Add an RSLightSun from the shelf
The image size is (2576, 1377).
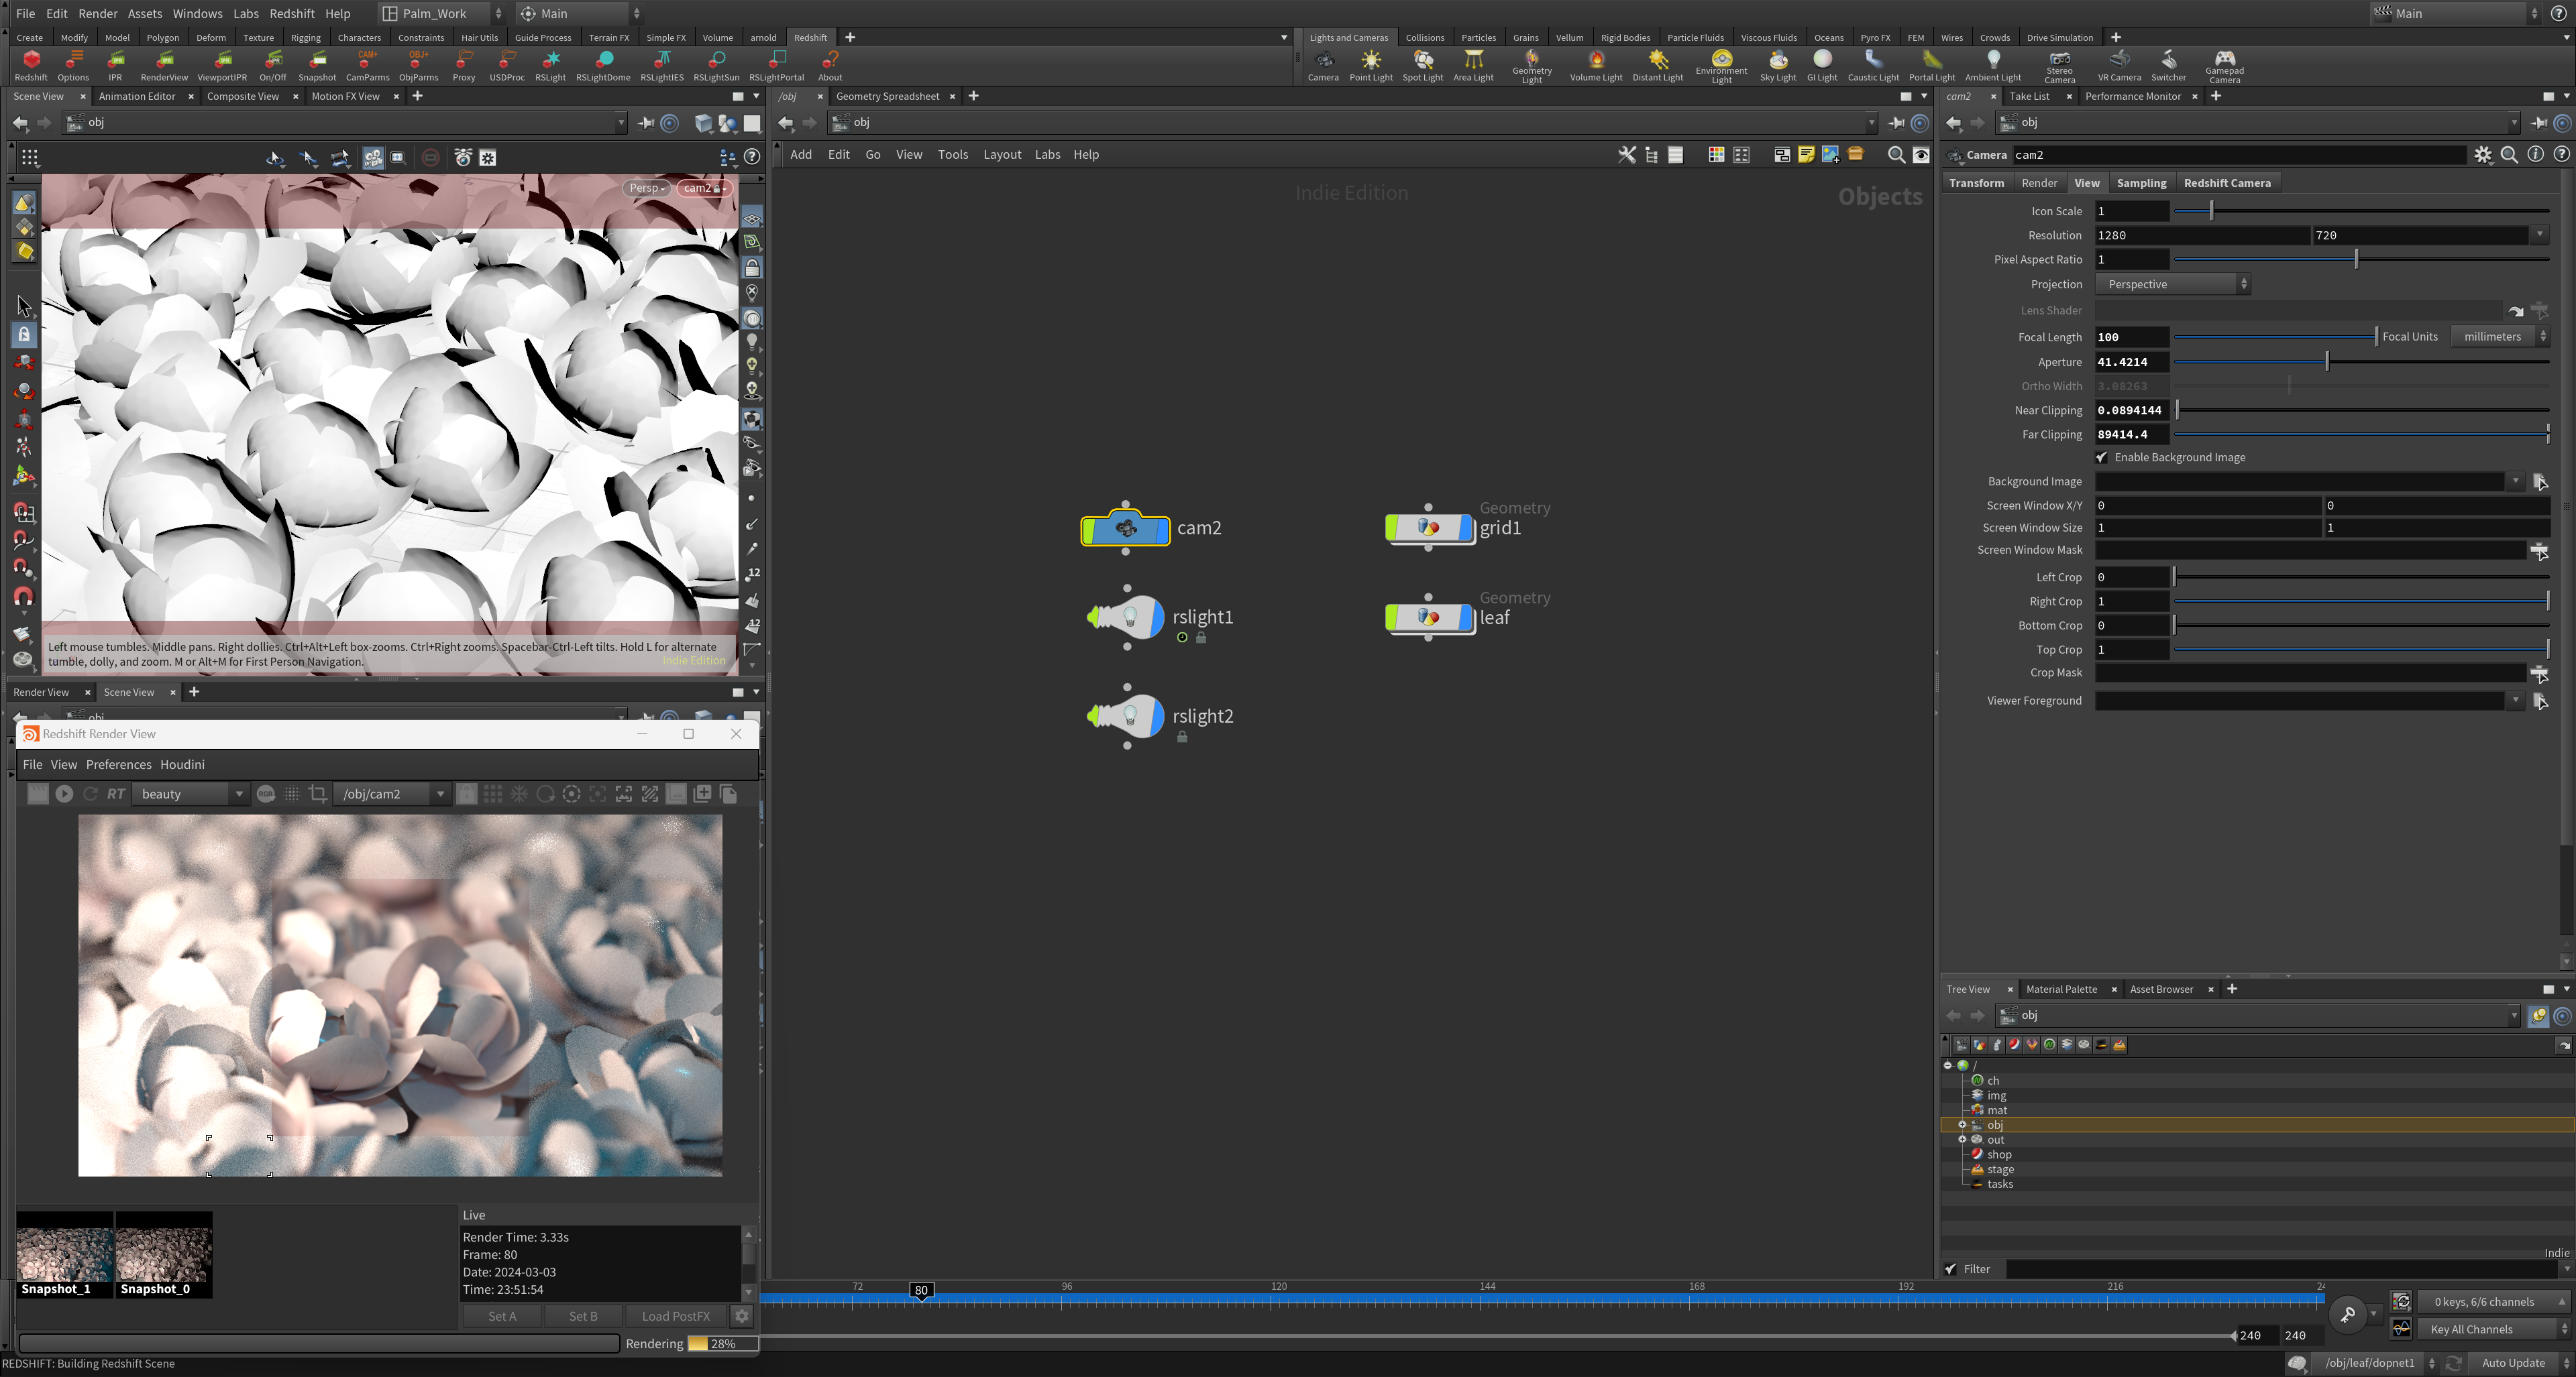(716, 66)
